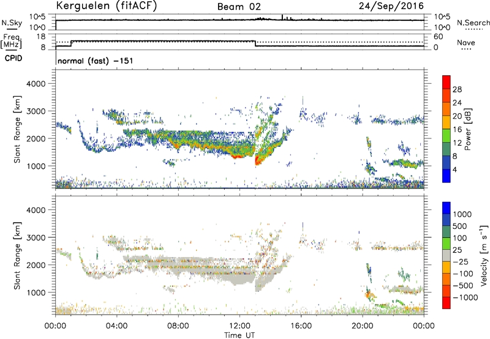Click the frequency step drop at 13:00
This screenshot has width=490, height=339.
(255, 43)
